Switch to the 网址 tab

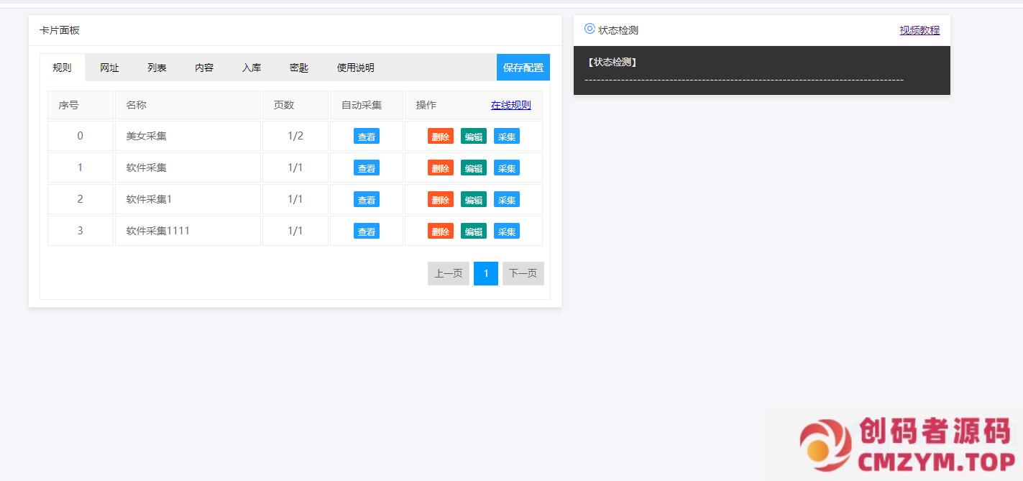[x=109, y=68]
